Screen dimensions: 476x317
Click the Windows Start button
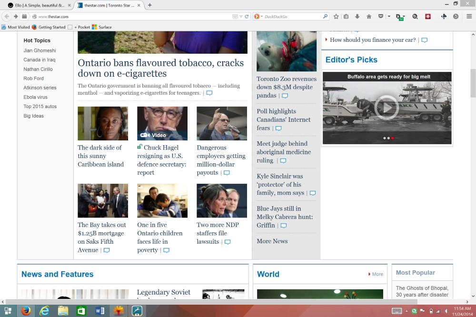coord(8,311)
